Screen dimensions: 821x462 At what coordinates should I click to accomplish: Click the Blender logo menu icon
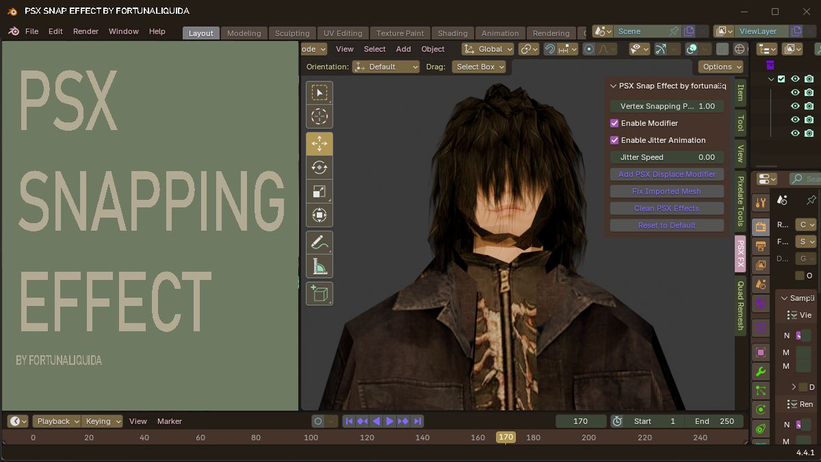click(14, 31)
